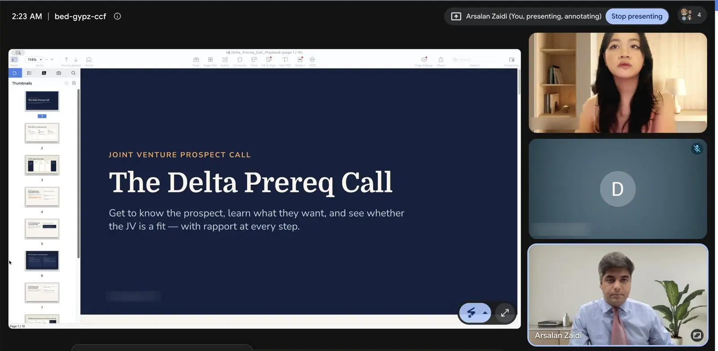
Task: Open the Converter tool
Action: pos(240,60)
